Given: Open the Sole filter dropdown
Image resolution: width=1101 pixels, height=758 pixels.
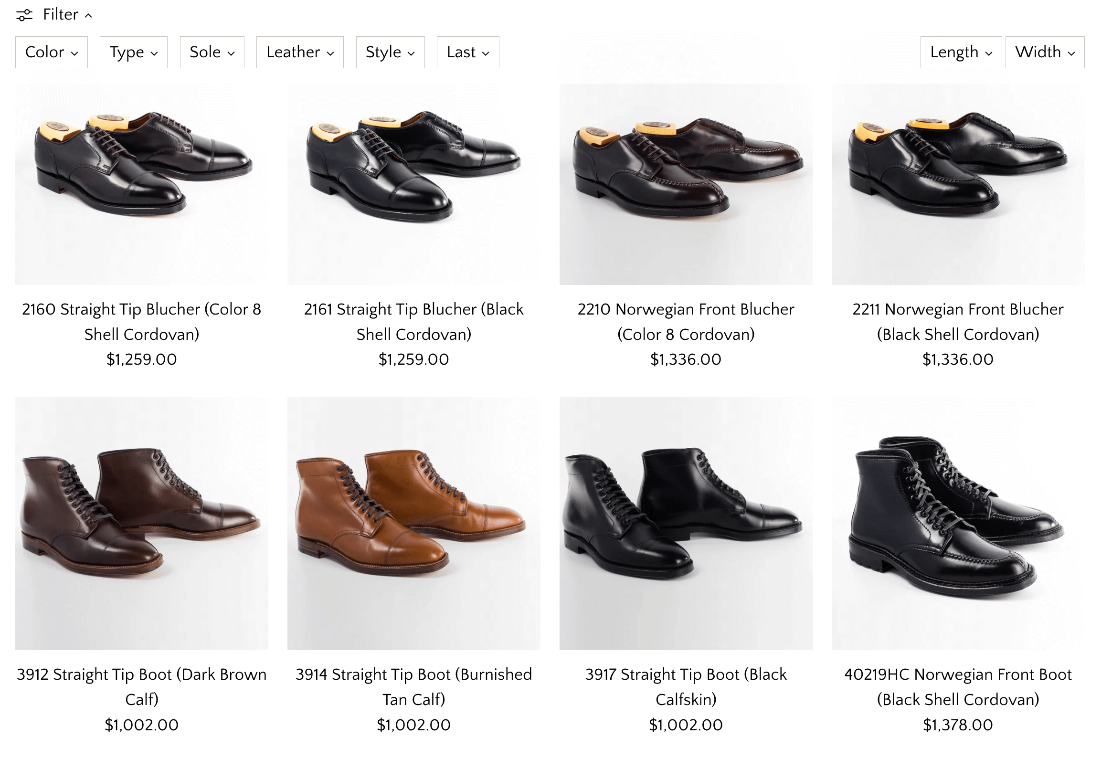Looking at the screenshot, I should coord(212,52).
